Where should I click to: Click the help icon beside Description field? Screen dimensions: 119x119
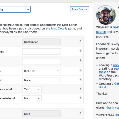80,41
